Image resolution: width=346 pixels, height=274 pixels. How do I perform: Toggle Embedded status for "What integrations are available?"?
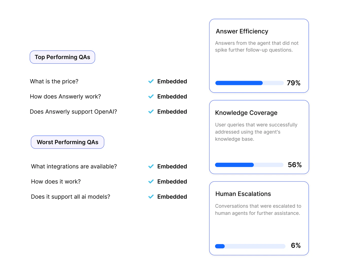[172, 166]
